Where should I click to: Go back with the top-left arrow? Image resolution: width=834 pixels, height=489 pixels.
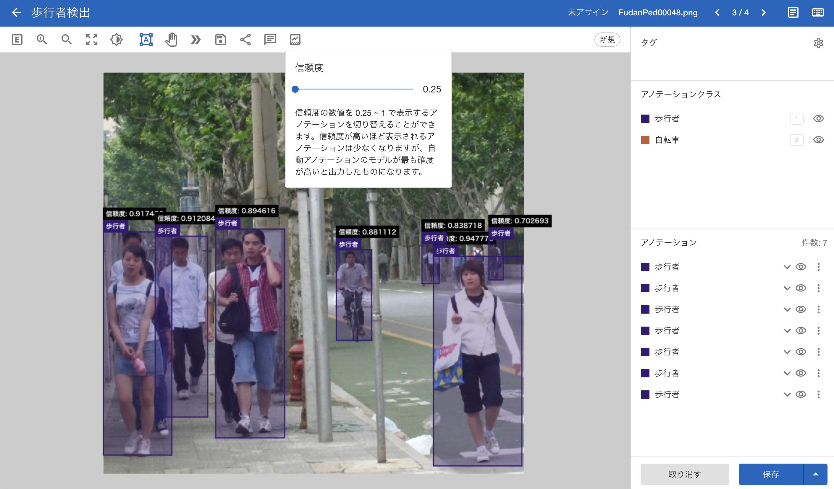[16, 13]
